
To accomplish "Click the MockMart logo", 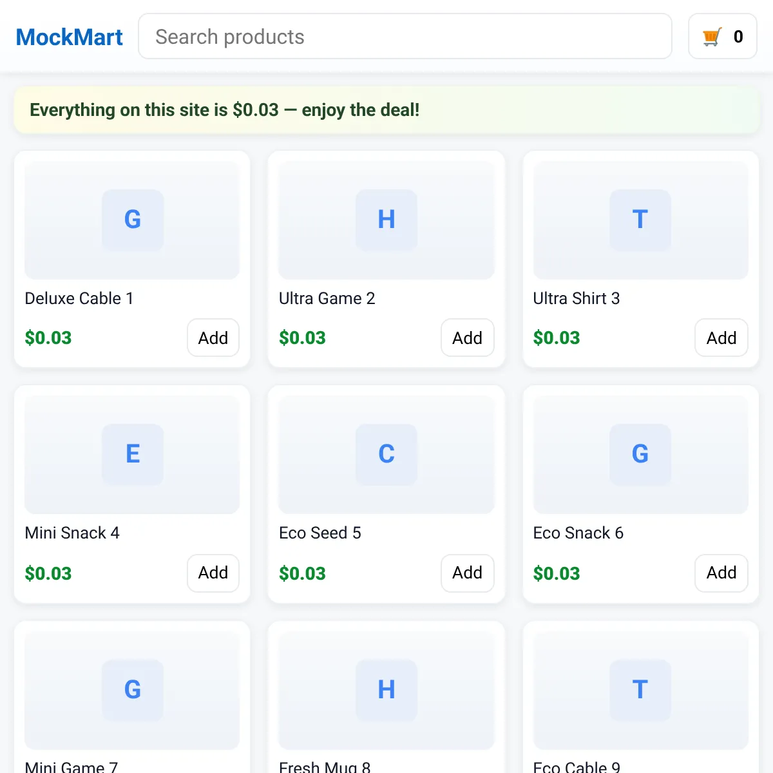I will (x=69, y=37).
